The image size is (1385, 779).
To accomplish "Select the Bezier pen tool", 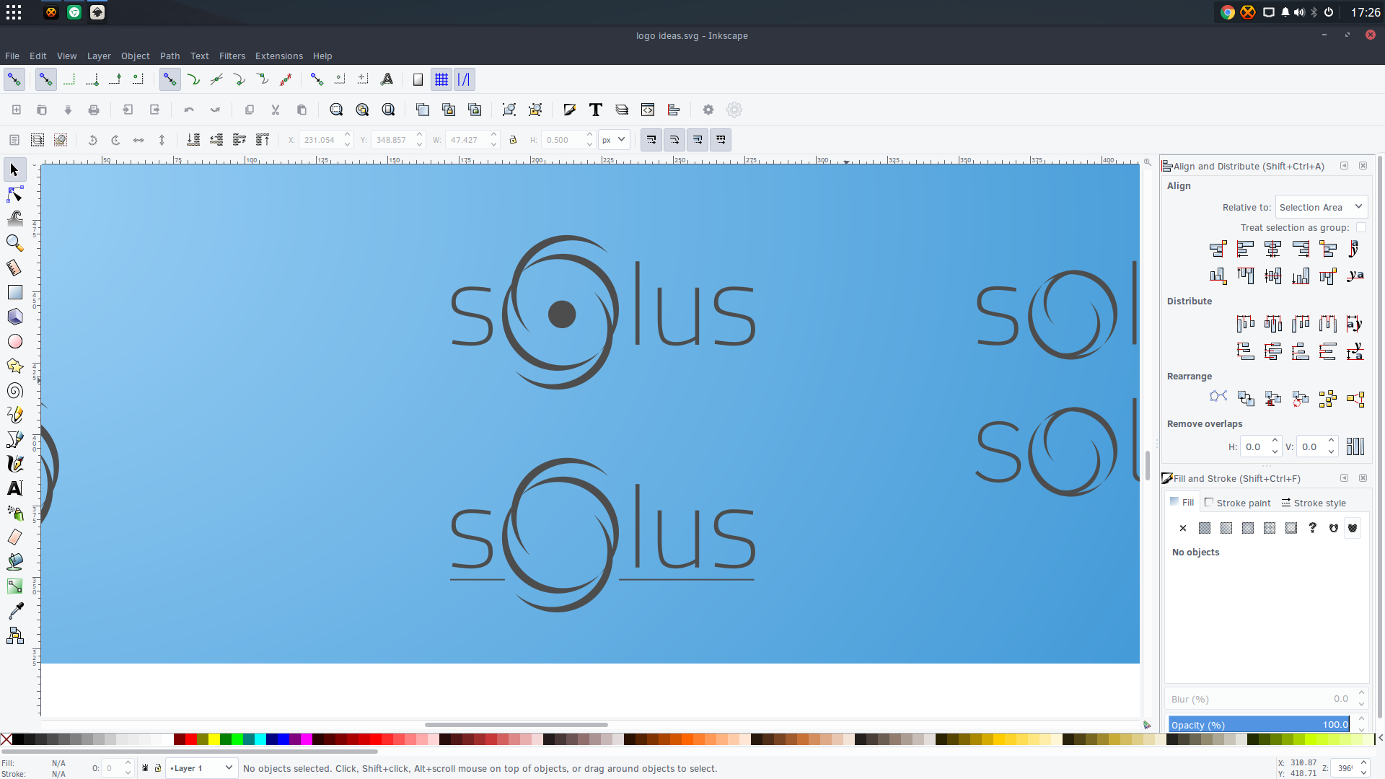I will (x=14, y=439).
